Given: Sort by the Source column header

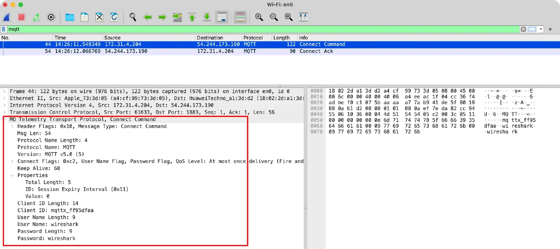Looking at the screenshot, I should [112, 37].
